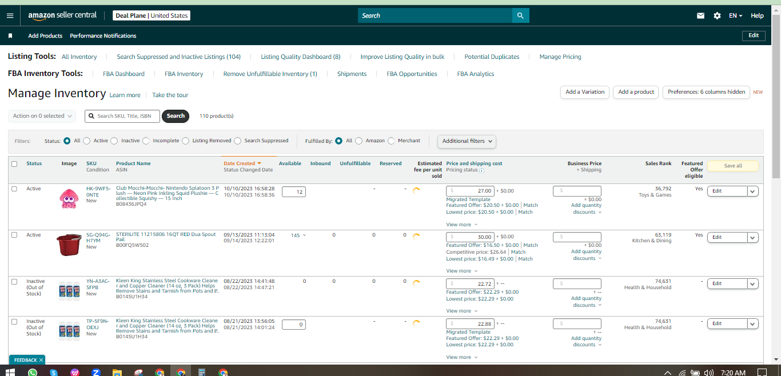Open the Wi-Fi network tray icon

pos(681,373)
